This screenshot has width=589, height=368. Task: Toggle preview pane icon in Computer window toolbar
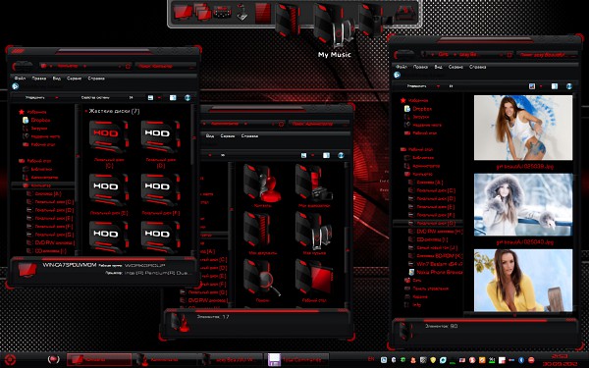[173, 97]
